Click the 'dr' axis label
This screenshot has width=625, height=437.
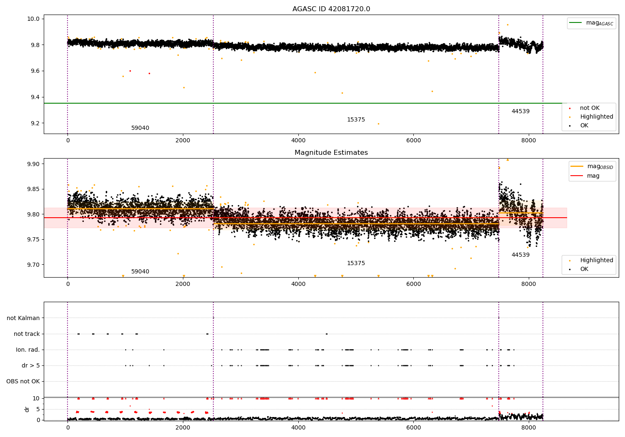point(27,409)
